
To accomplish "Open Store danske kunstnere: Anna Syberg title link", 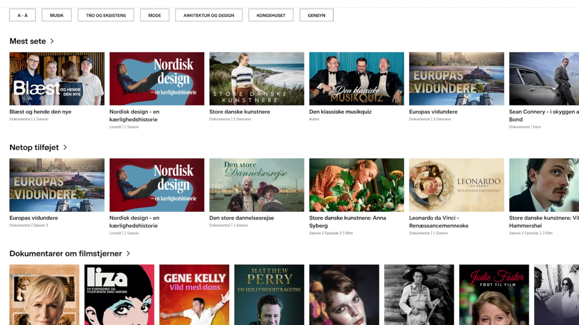I will coord(347,221).
